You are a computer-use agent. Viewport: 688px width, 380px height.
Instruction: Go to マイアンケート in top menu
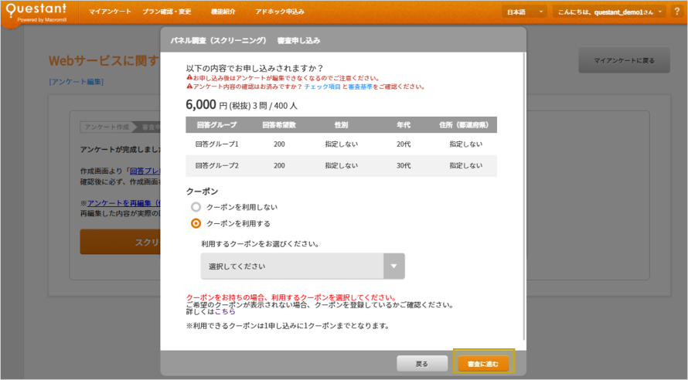(x=109, y=12)
